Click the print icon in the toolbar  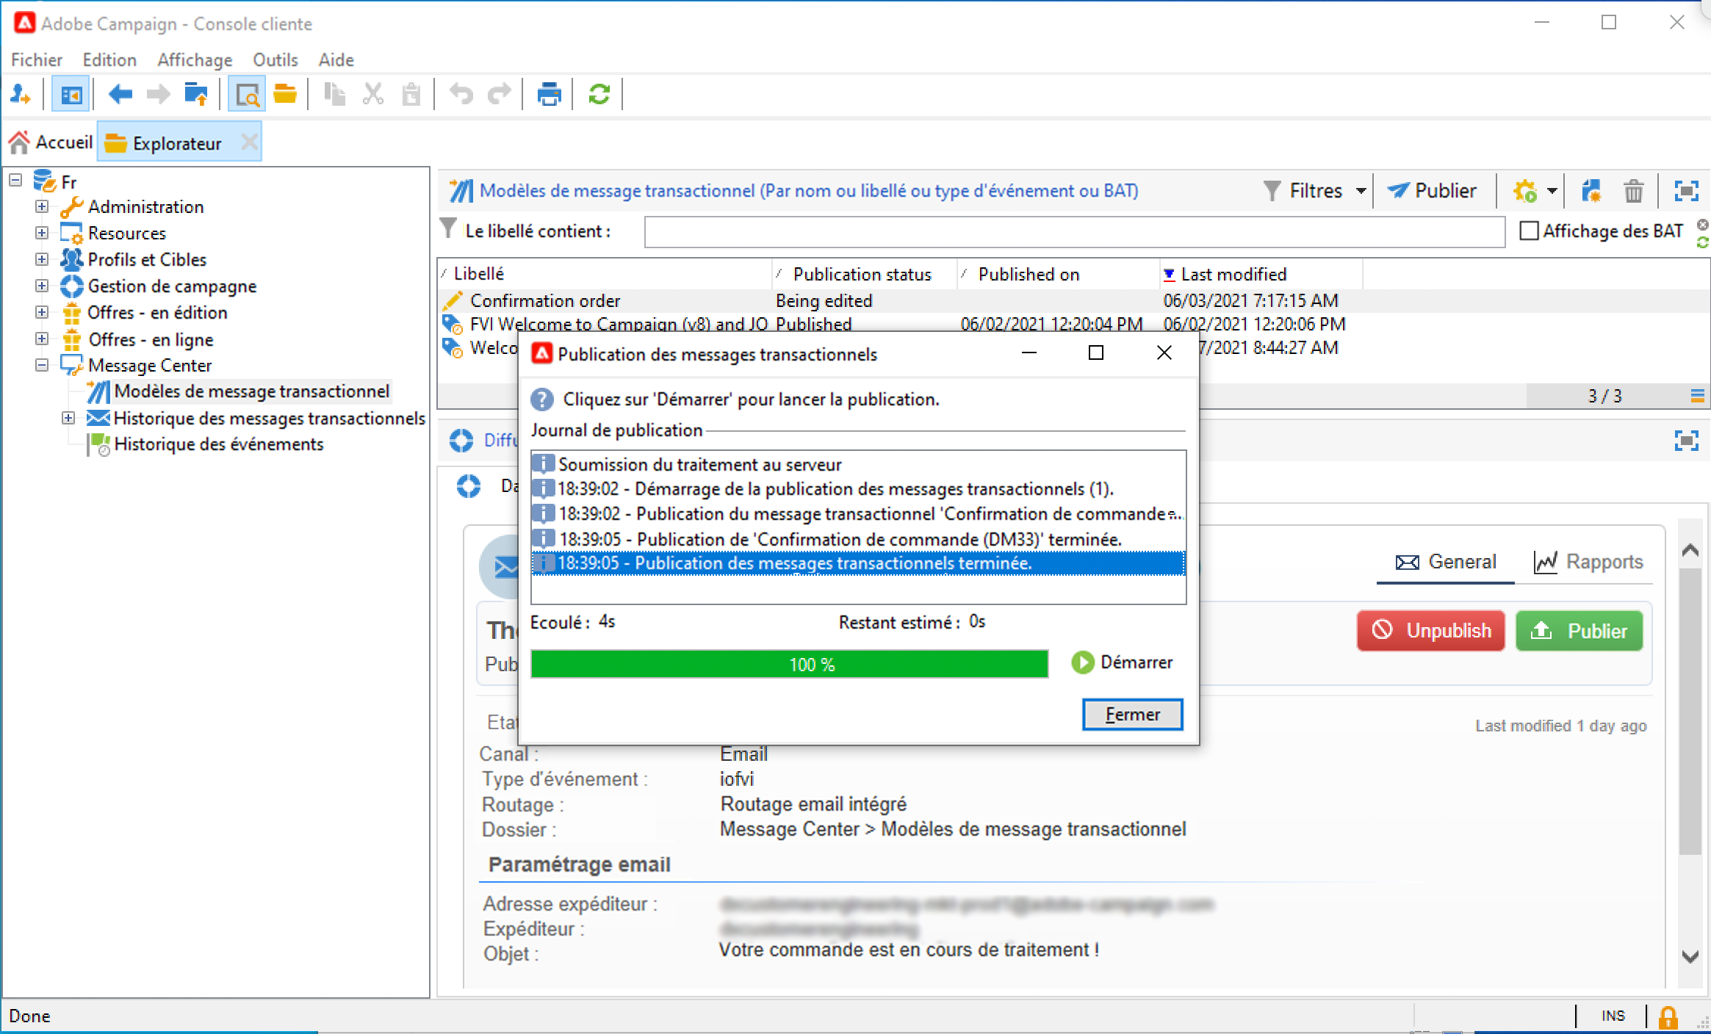[549, 95]
